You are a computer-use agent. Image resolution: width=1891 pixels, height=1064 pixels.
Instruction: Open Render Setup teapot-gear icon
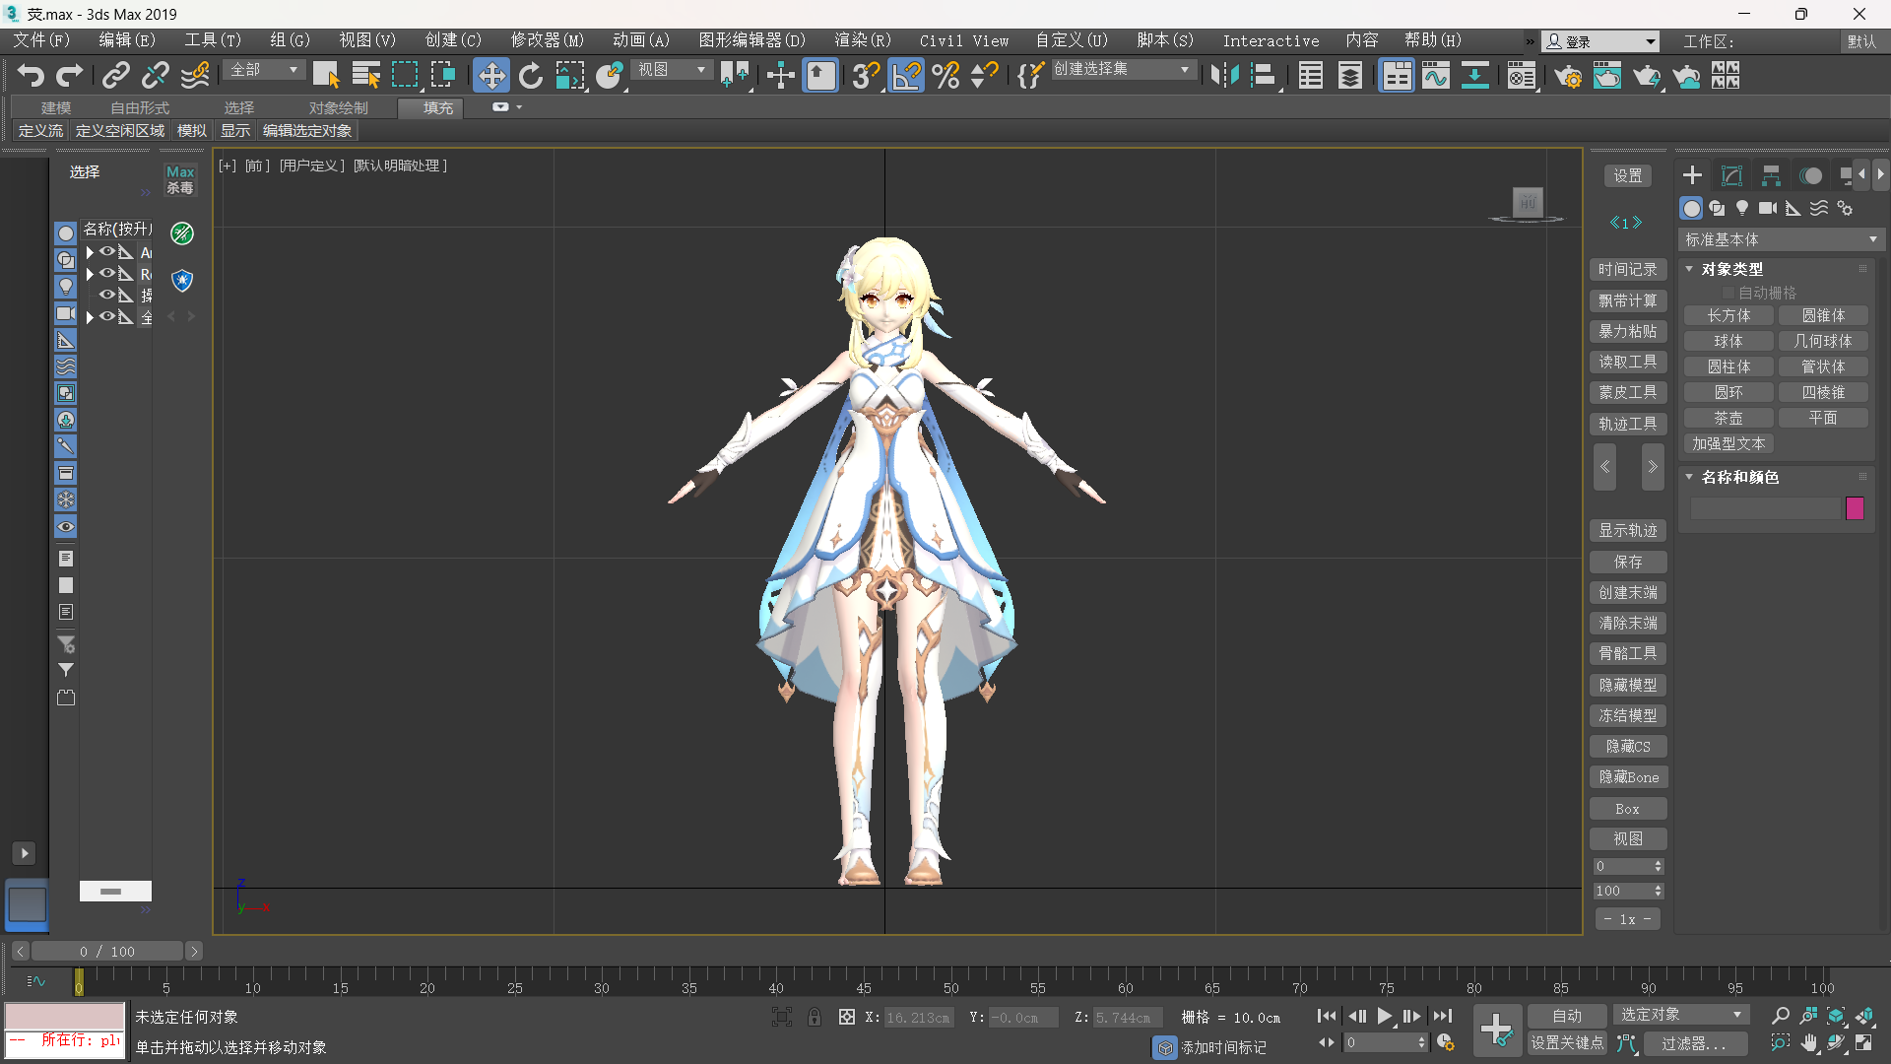tap(1568, 76)
